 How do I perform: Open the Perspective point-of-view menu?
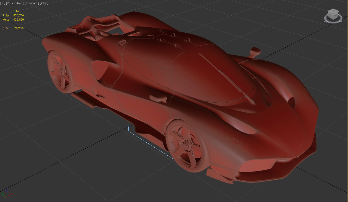tap(15, 3)
